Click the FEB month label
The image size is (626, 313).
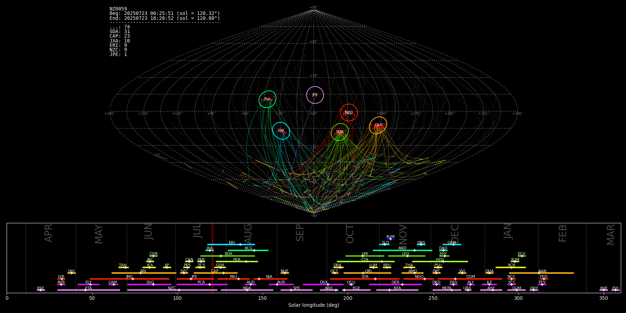(x=563, y=233)
